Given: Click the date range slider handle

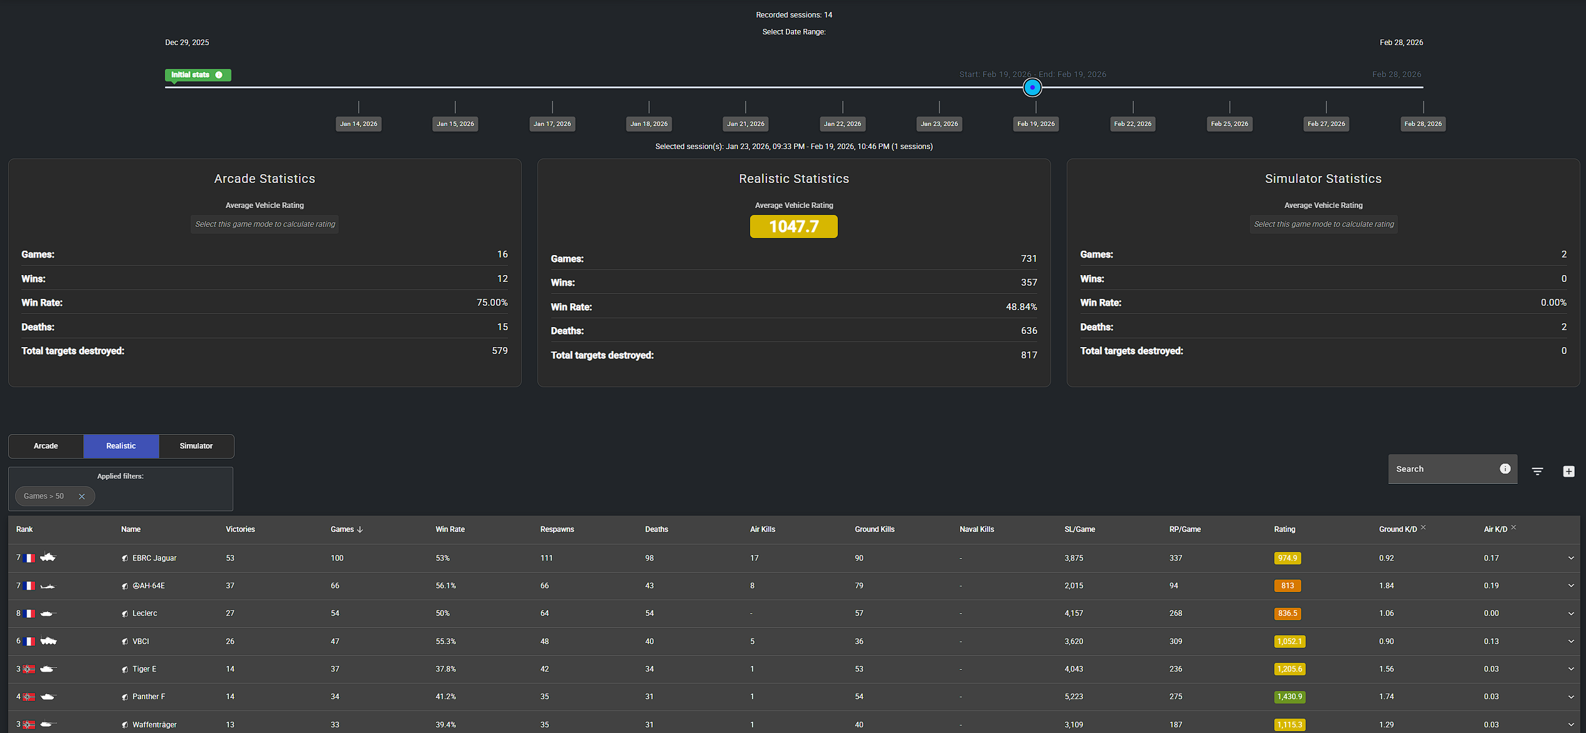Looking at the screenshot, I should (x=1032, y=88).
